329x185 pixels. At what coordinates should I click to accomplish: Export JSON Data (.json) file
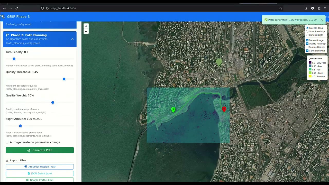[x=40, y=173]
